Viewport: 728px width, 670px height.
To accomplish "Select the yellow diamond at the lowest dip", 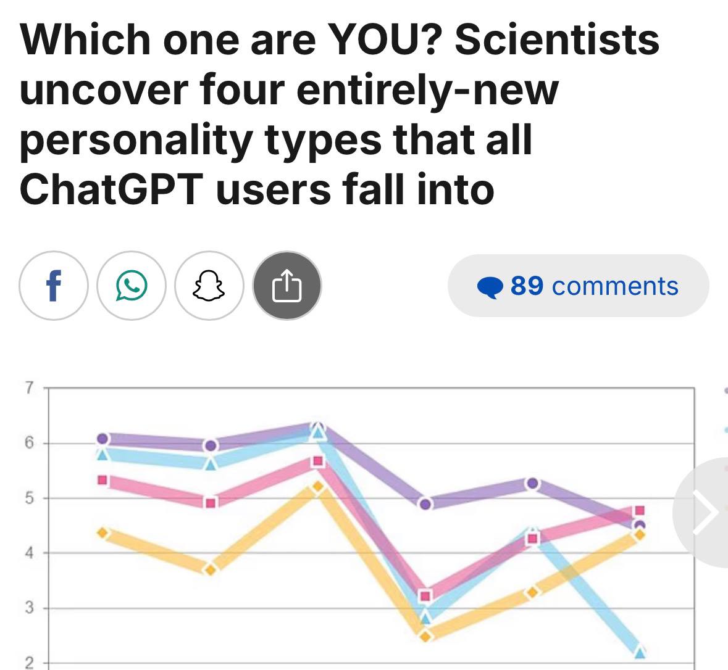I will click(425, 636).
